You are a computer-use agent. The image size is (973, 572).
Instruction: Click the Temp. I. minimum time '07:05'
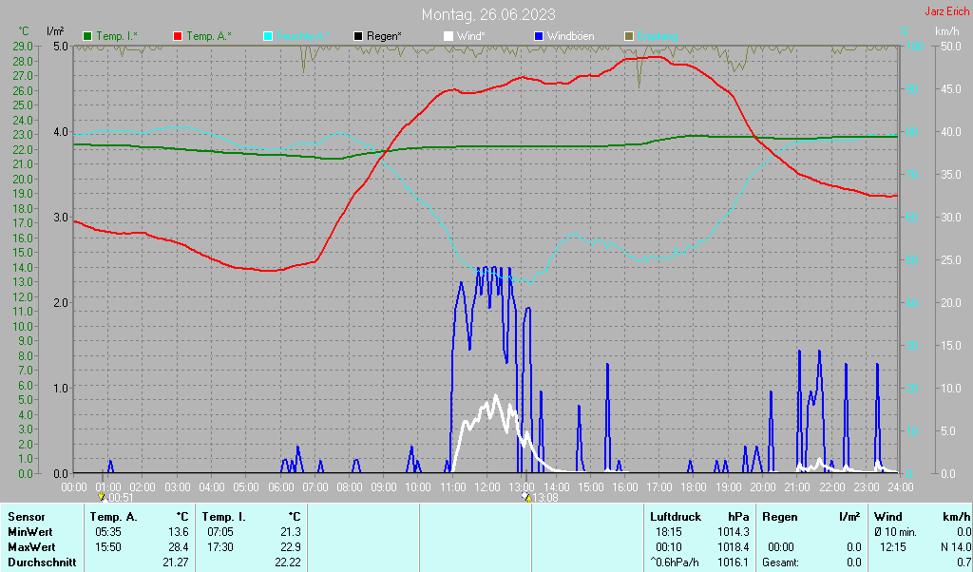point(220,532)
